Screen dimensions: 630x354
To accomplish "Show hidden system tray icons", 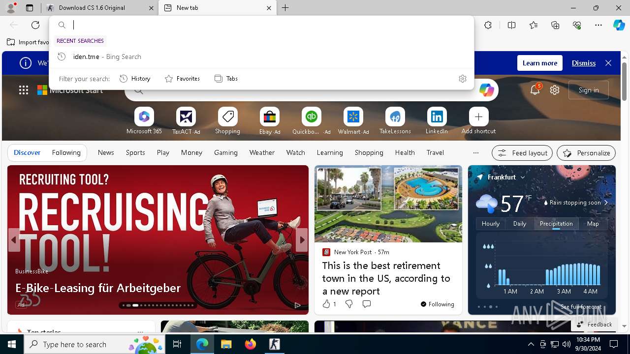I will 531,344.
